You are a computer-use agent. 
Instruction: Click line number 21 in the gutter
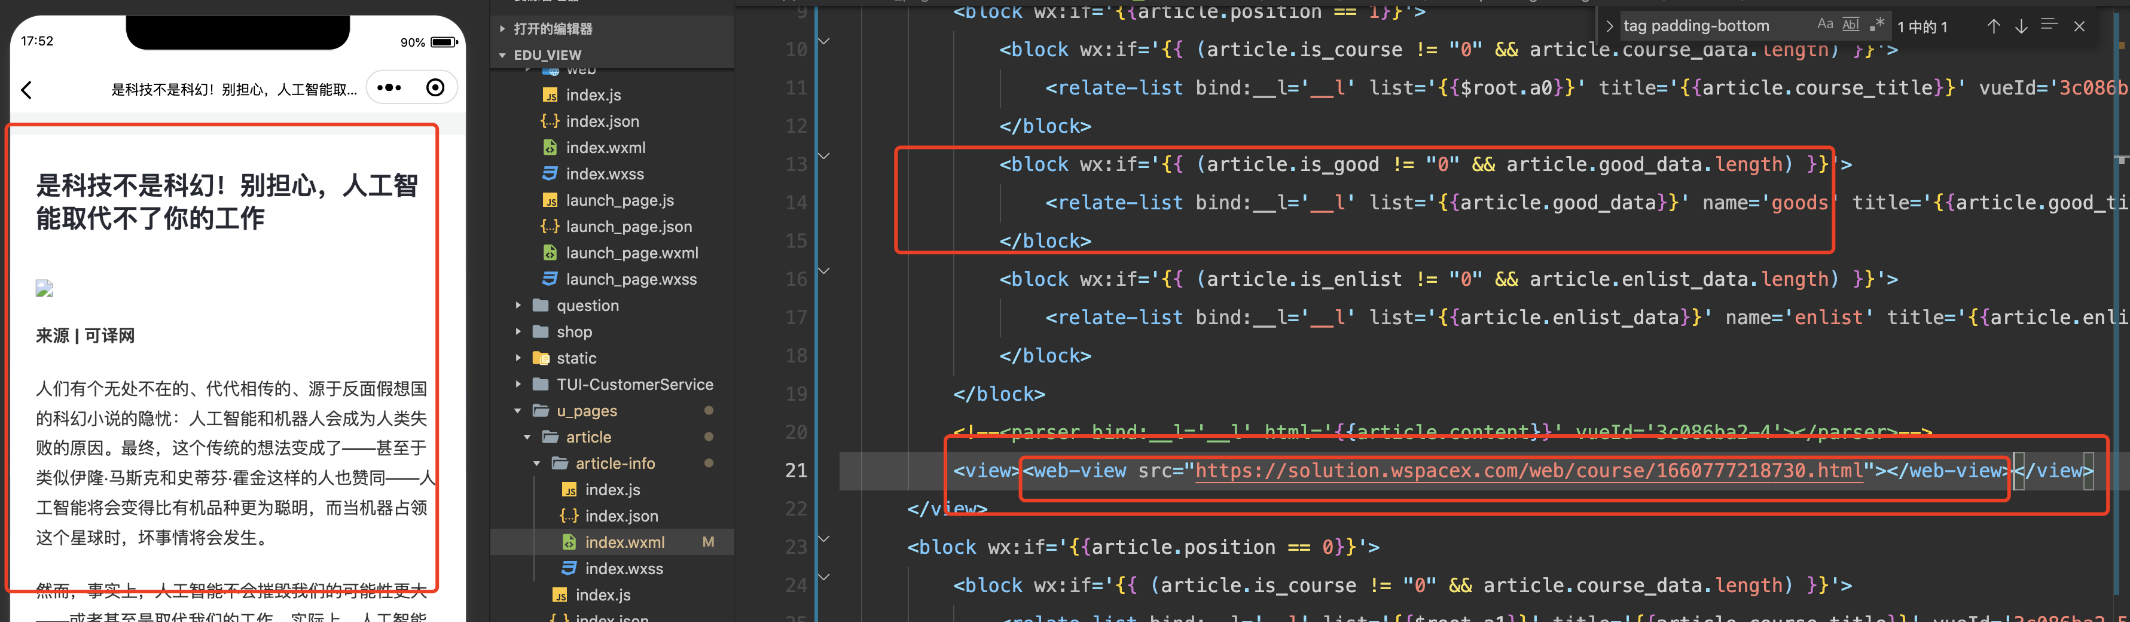(795, 471)
